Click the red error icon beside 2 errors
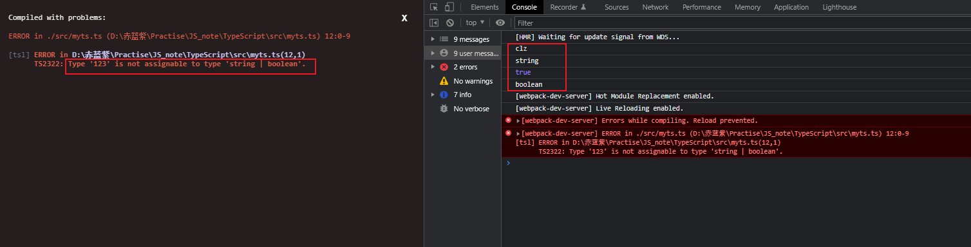 coord(444,67)
